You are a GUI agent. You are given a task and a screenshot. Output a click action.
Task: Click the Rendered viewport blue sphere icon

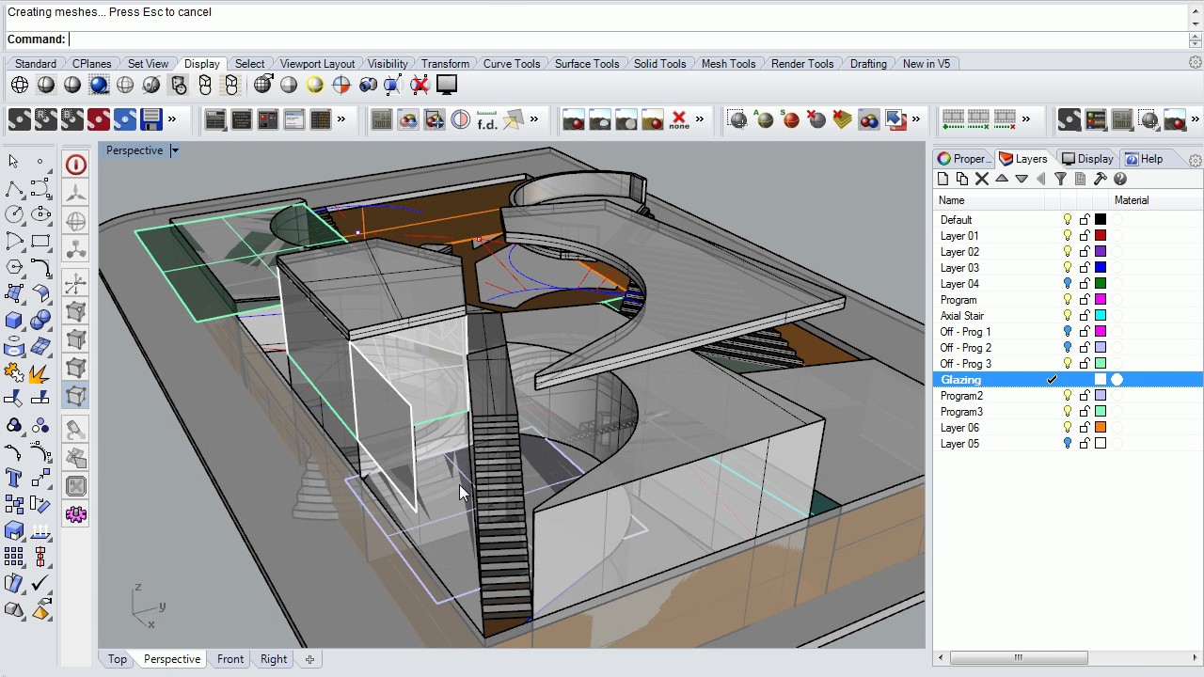point(99,86)
